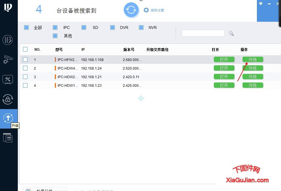Open the dropdown arrow on blue title bar
This screenshot has height=191, width=281.
pos(260,4)
